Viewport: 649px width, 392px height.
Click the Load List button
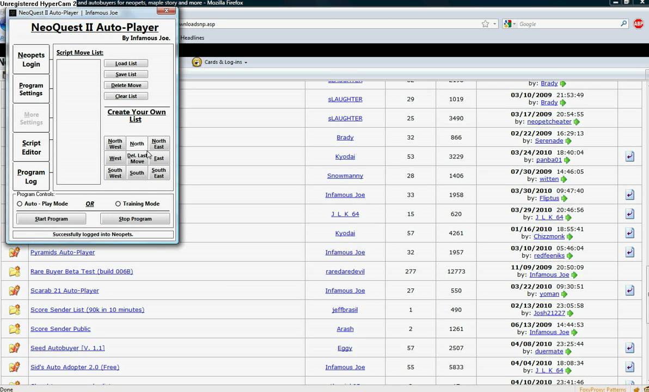coord(126,63)
